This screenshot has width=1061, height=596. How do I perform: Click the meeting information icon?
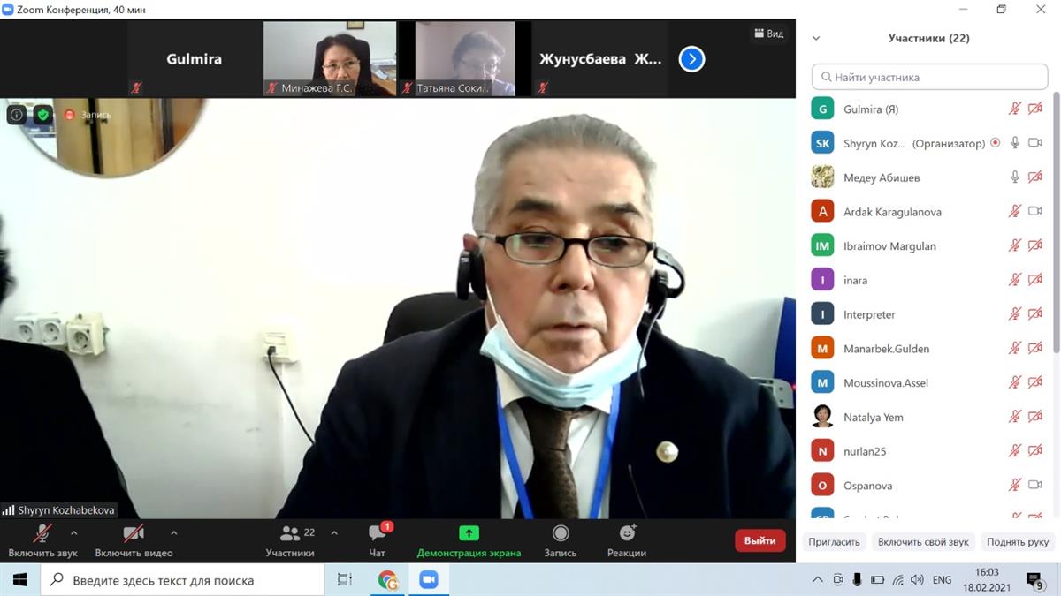17,115
